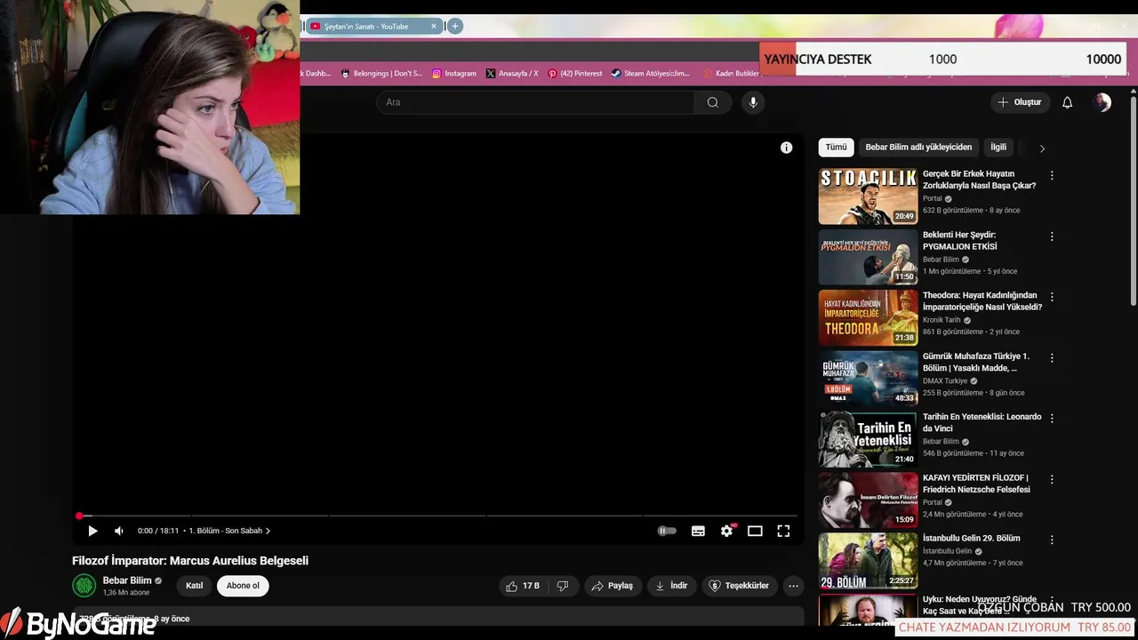Open the Bebar Bilim channel name link

(127, 580)
